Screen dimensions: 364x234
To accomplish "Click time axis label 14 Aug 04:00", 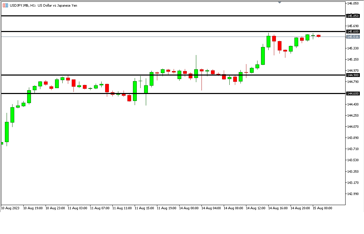I will pyautogui.click(x=211, y=208).
